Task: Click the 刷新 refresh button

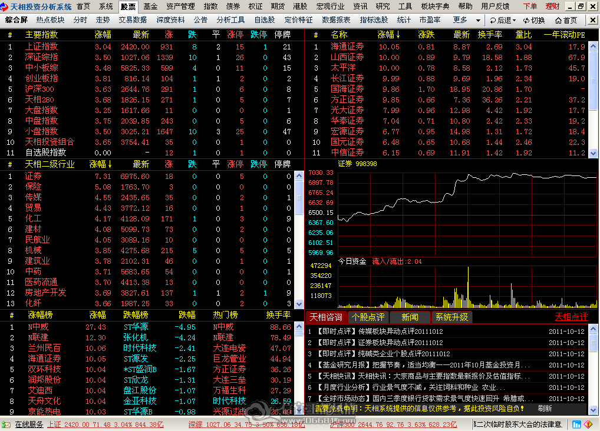Action: pos(545,409)
